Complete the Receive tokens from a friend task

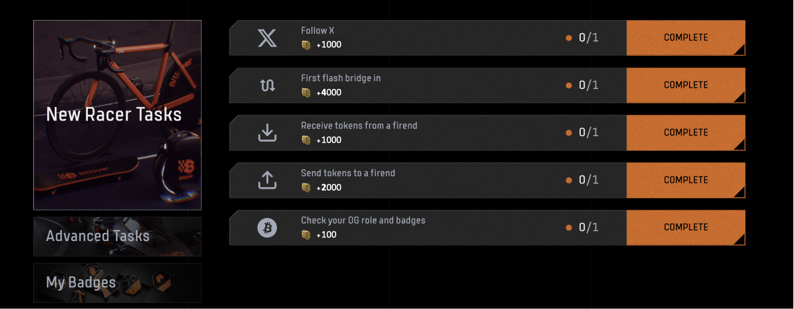[686, 133]
